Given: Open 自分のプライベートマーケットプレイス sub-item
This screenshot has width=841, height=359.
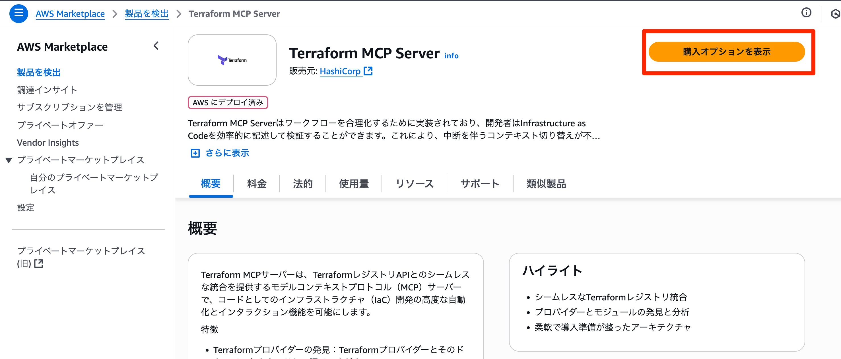Looking at the screenshot, I should [x=94, y=184].
